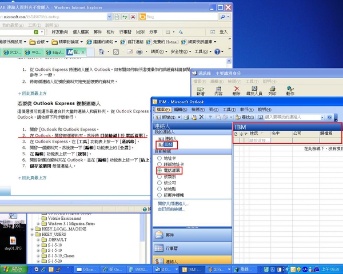This screenshot has height=274, width=343.
Task: Open the 網頁 Page dropdown in IE
Action: (x=159, y=52)
